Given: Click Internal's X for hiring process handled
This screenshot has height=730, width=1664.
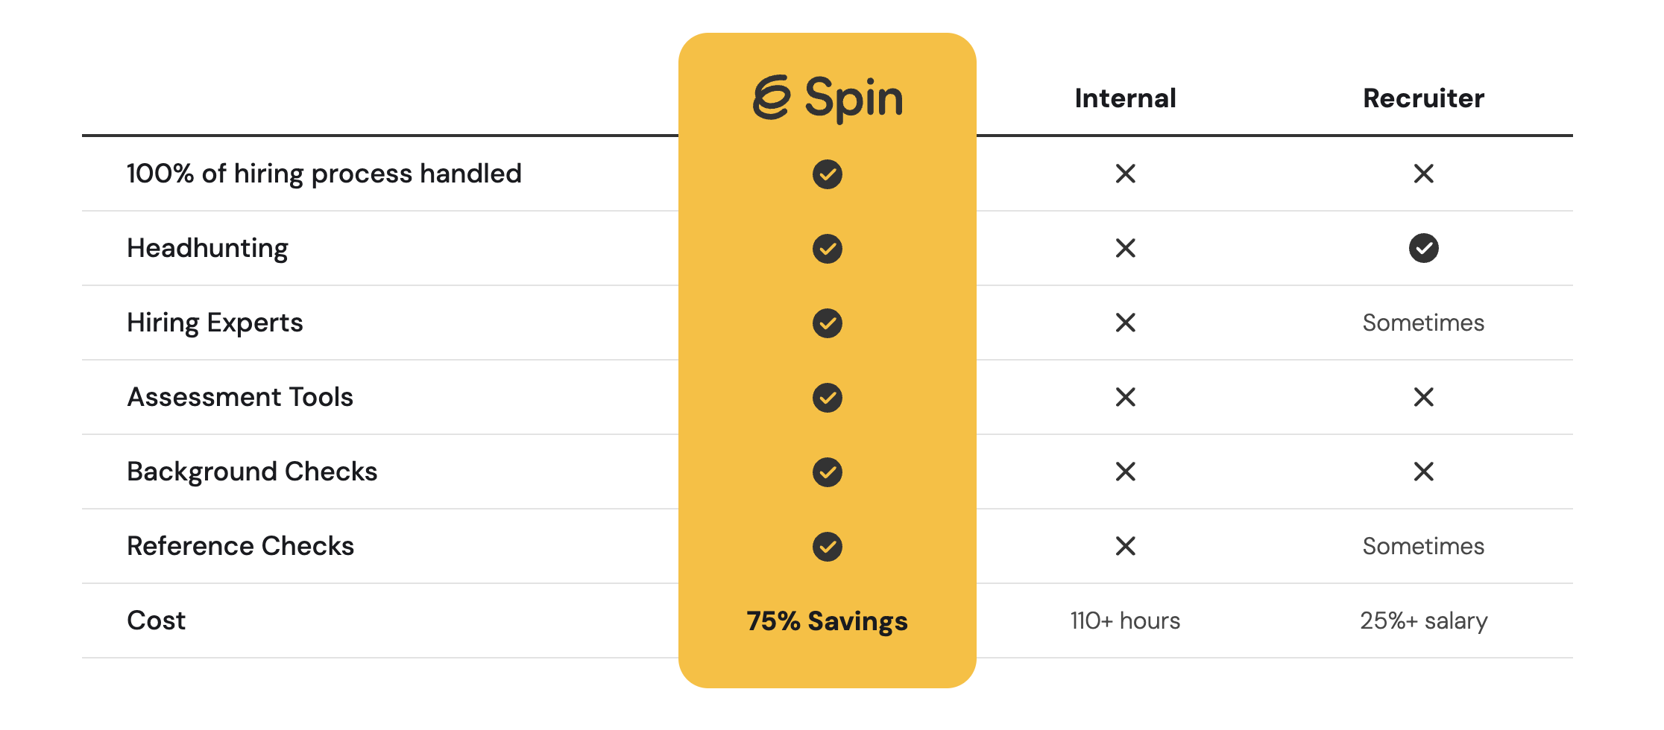Looking at the screenshot, I should click(x=1125, y=174).
